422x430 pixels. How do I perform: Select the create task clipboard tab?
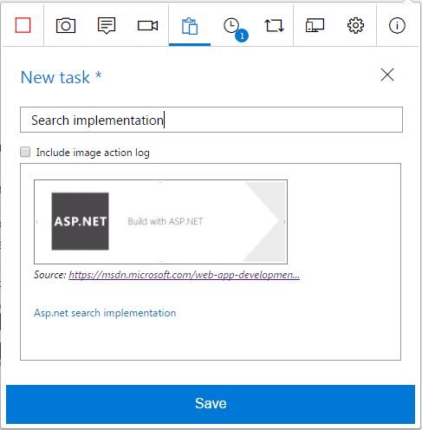190,26
